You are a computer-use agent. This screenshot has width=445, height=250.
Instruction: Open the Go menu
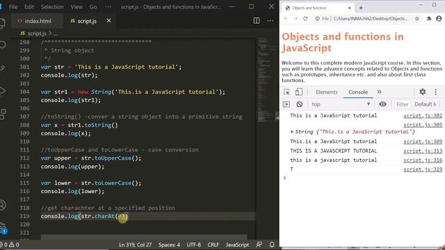coord(93,7)
